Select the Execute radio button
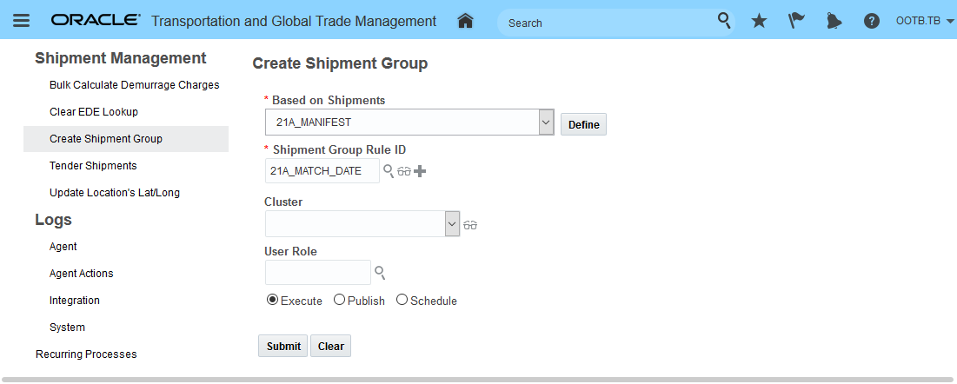Screen dimensions: 957x384 tap(272, 300)
